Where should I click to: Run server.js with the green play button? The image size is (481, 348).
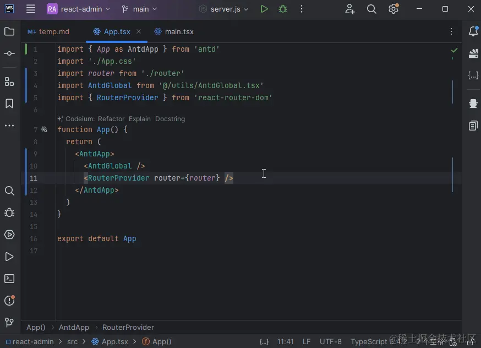click(264, 9)
